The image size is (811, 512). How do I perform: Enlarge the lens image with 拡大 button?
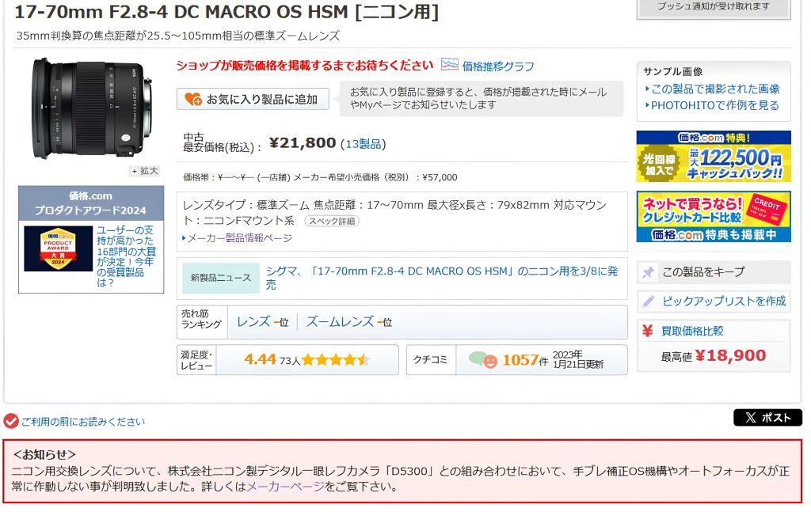pyautogui.click(x=145, y=171)
